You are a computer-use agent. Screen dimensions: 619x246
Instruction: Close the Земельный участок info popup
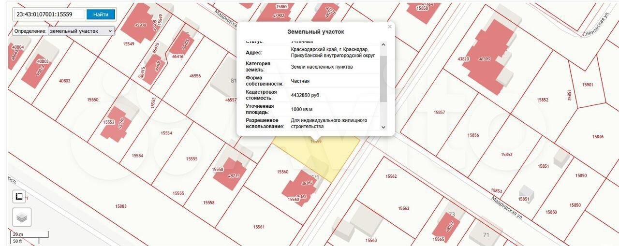point(389,27)
